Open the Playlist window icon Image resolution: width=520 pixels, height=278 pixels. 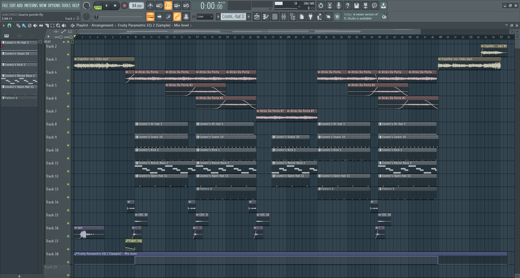pos(257,17)
